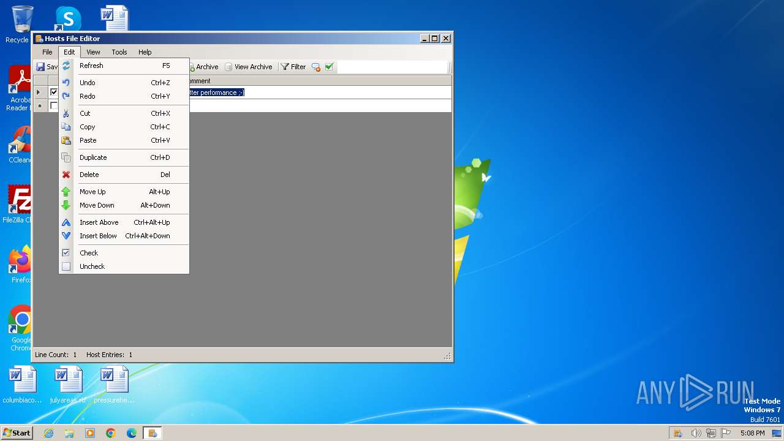This screenshot has width=784, height=441.
Task: Toggle the new-row empty checkbox
Action: coord(54,106)
